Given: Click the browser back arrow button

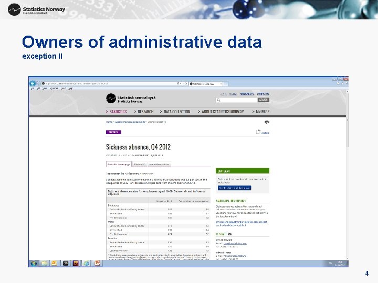Looking at the screenshot, I should click(x=33, y=83).
